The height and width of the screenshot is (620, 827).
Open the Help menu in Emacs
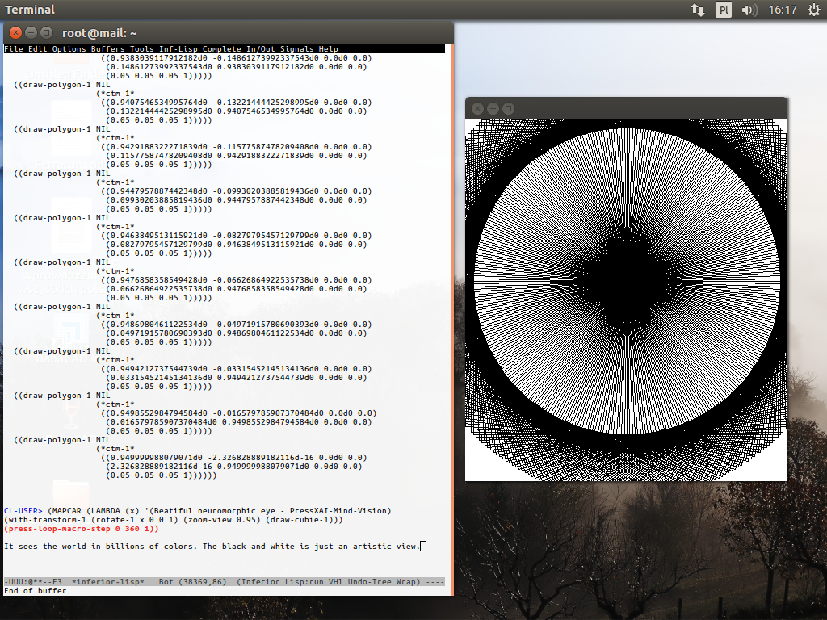(x=328, y=49)
